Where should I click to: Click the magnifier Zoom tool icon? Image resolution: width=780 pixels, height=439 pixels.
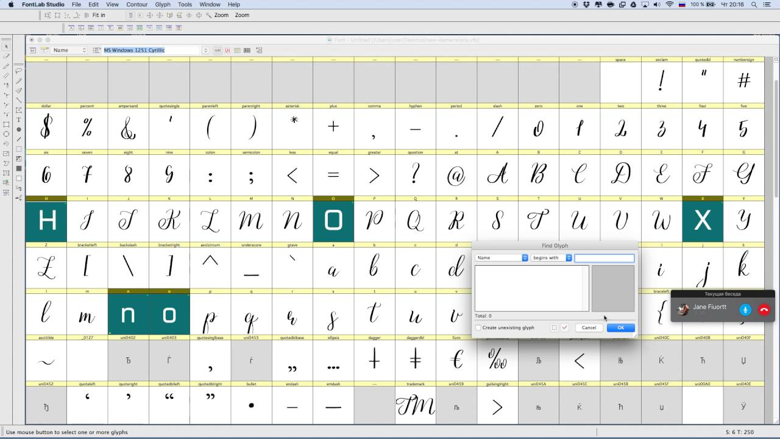coord(209,15)
